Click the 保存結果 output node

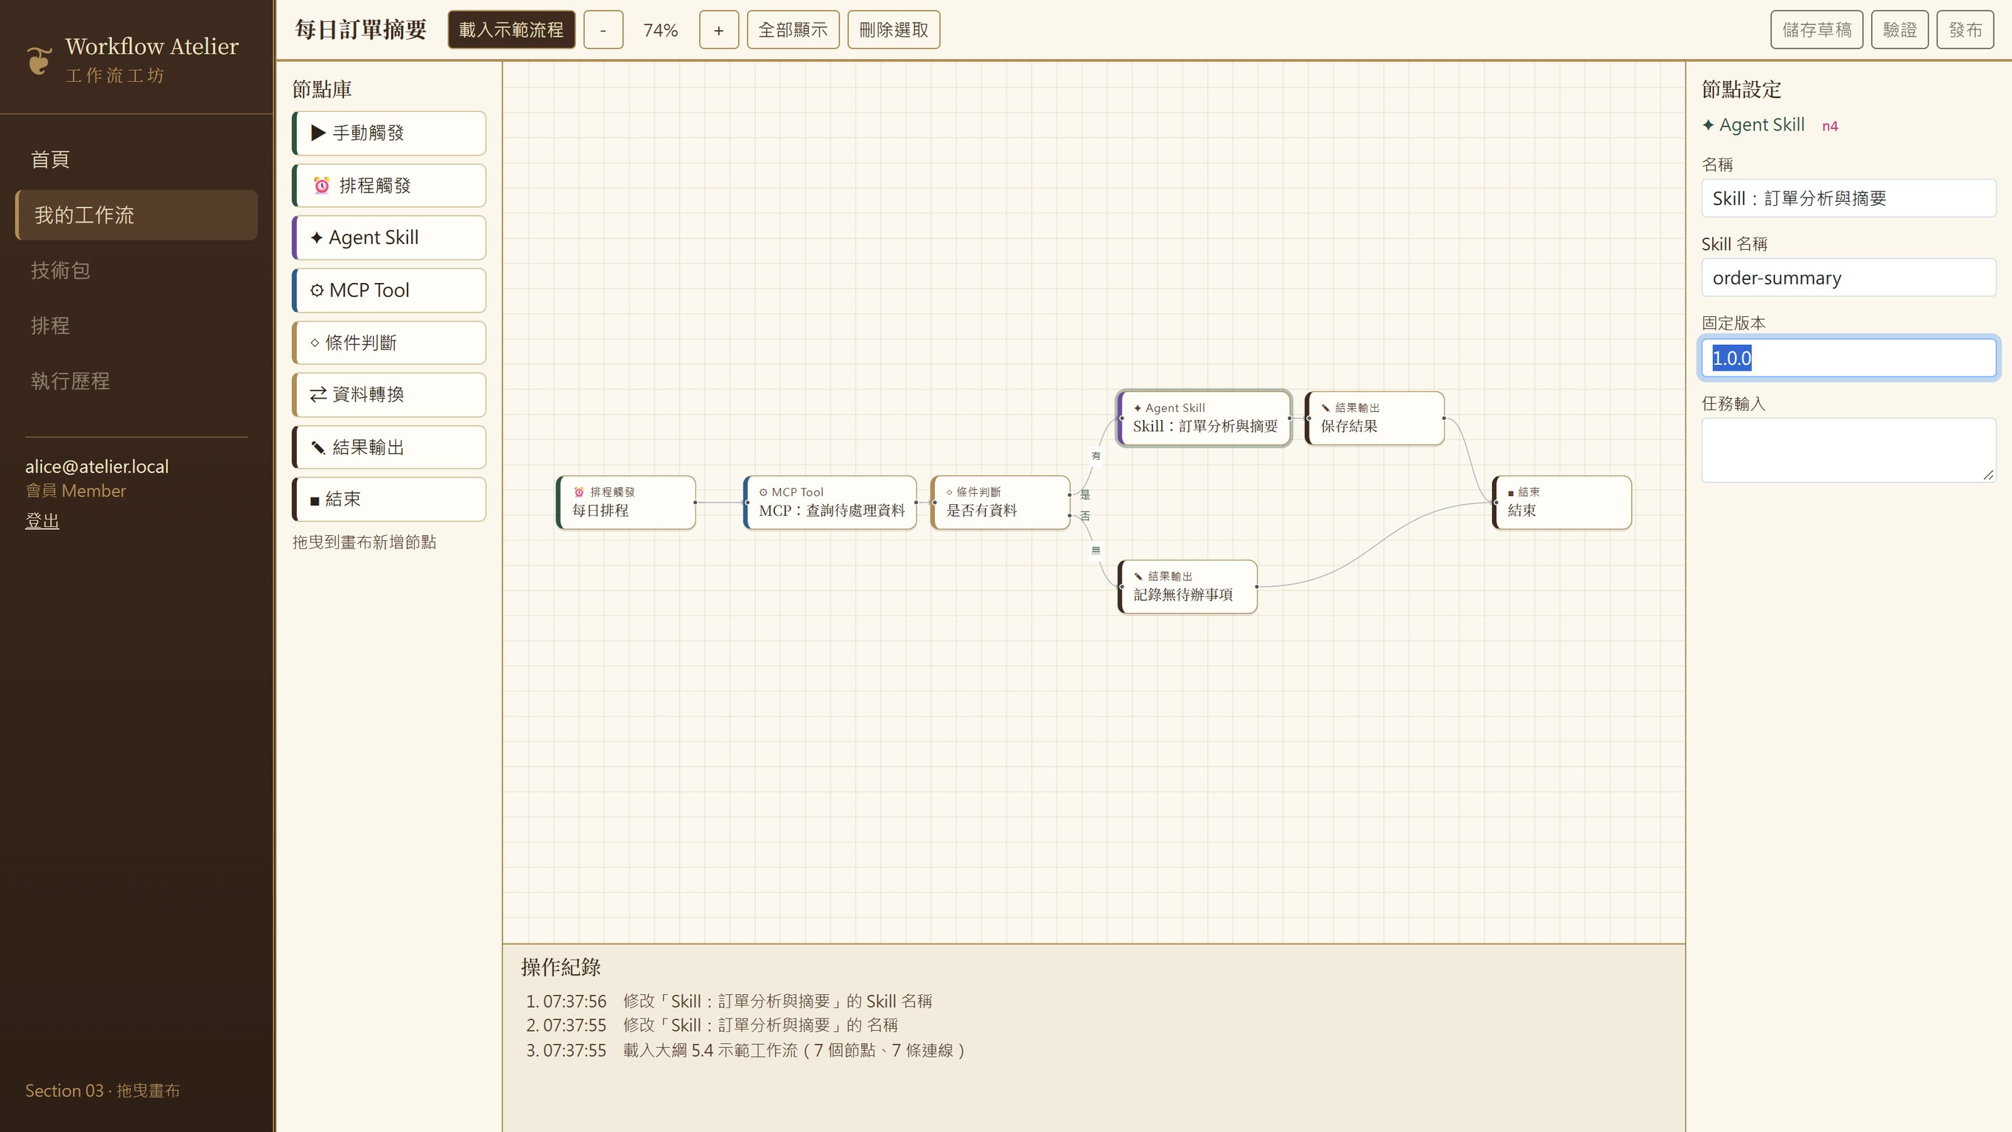pos(1375,418)
